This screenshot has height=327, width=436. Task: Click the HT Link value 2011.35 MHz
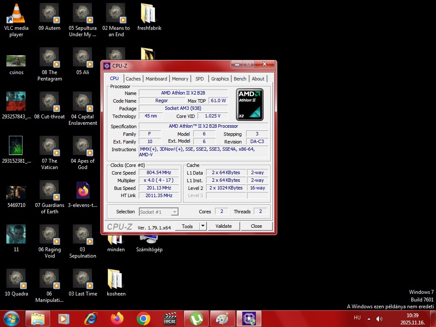(159, 195)
